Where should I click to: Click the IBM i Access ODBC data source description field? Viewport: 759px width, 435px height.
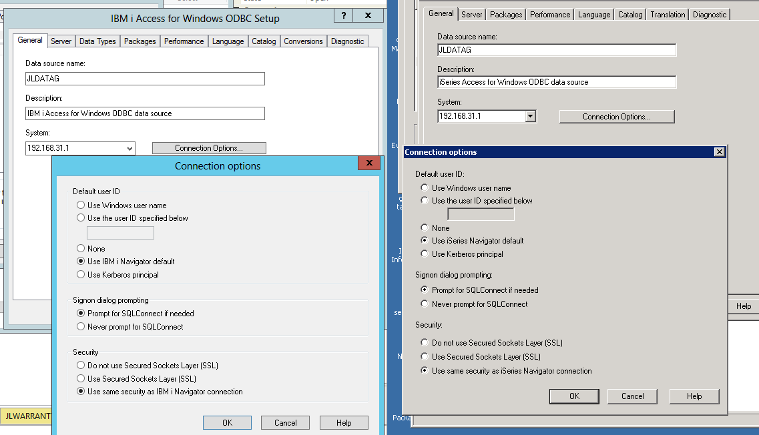pyautogui.click(x=146, y=113)
